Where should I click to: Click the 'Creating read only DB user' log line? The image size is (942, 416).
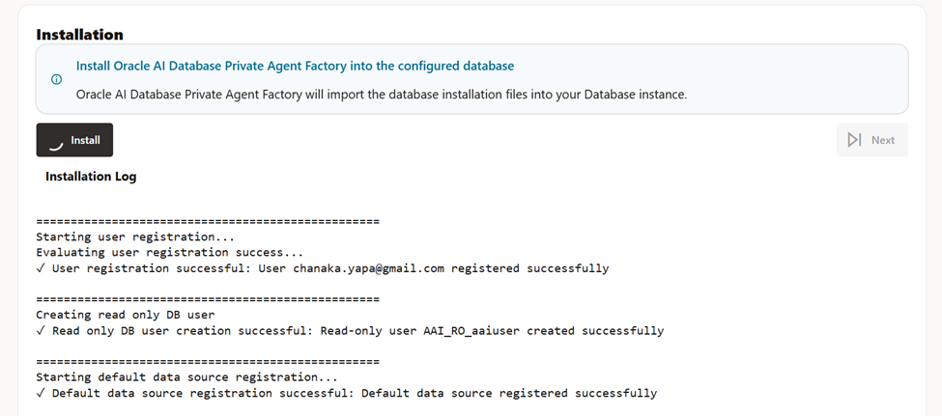[125, 315]
